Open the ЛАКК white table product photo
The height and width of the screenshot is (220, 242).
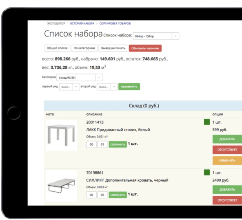pyautogui.click(x=61, y=135)
